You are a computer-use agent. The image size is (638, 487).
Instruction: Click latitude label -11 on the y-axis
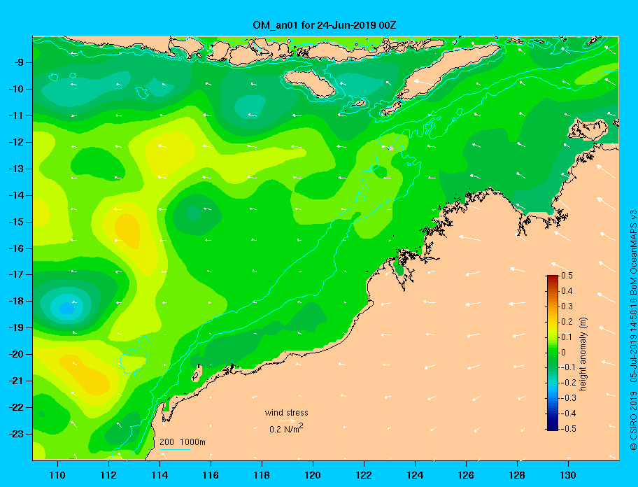pyautogui.click(x=16, y=115)
